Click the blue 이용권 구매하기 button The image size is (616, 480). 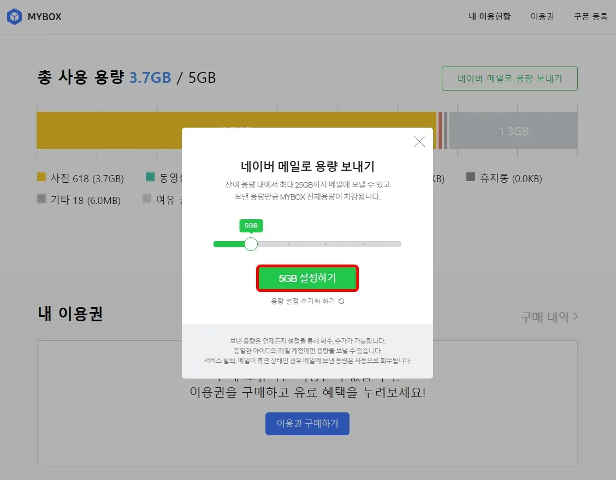pos(307,423)
